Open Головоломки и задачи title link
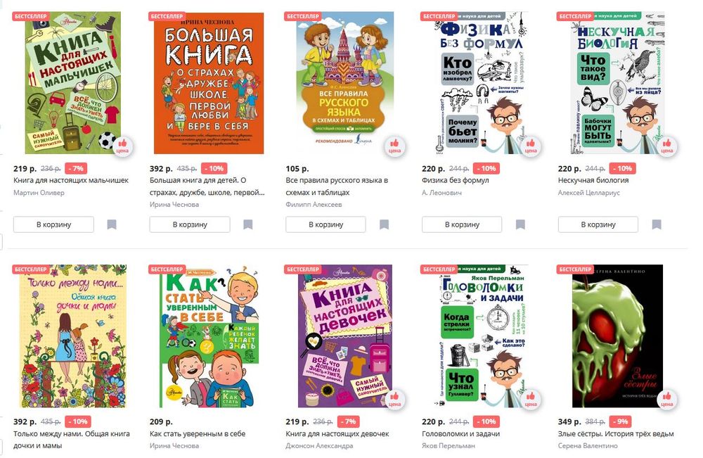This screenshot has height=458, width=703. click(461, 434)
